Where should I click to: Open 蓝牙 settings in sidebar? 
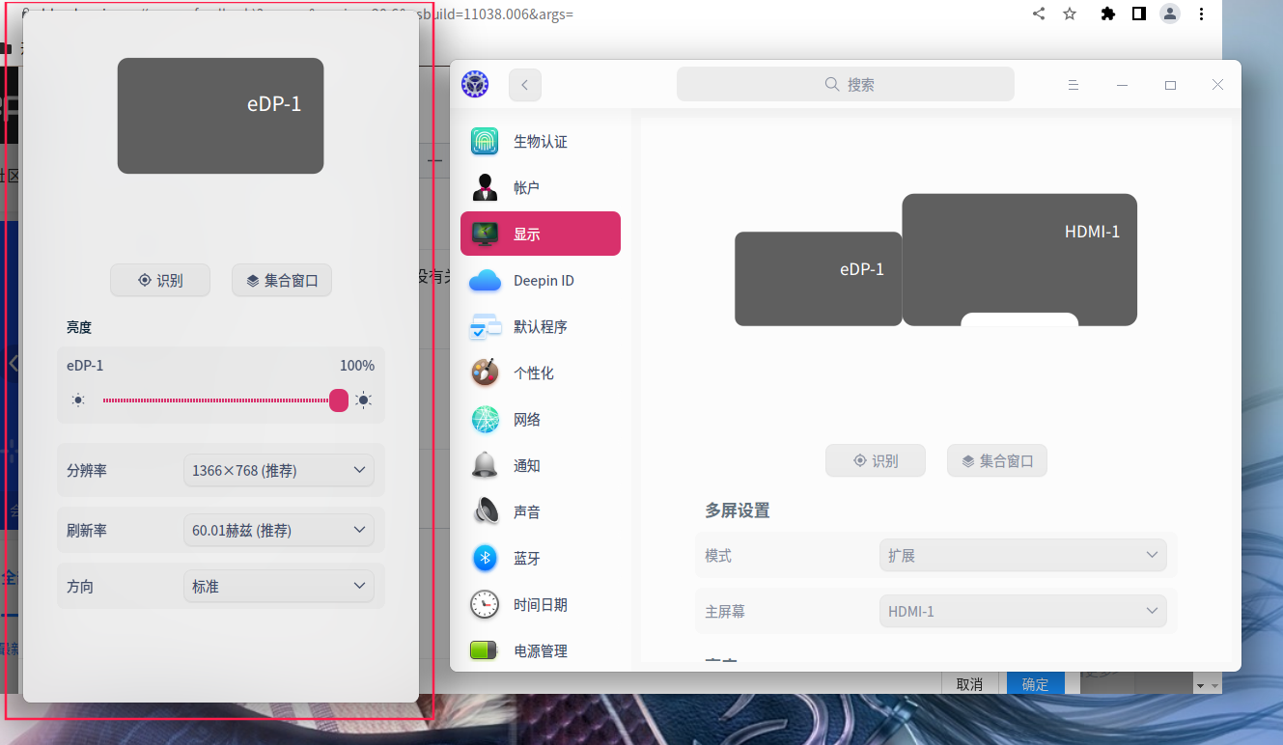click(x=527, y=558)
